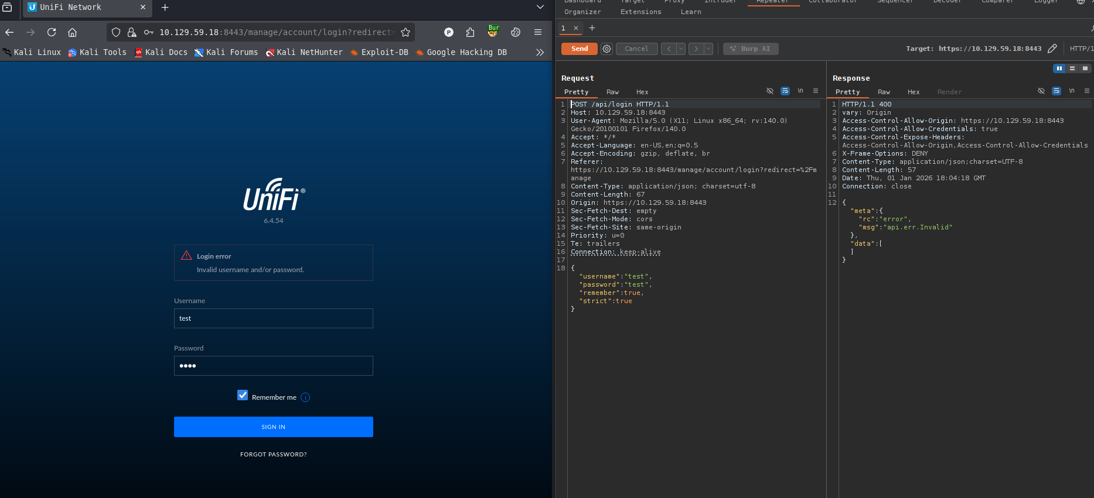Click the Firefox address bar URL
The height and width of the screenshot is (498, 1094).
point(277,32)
